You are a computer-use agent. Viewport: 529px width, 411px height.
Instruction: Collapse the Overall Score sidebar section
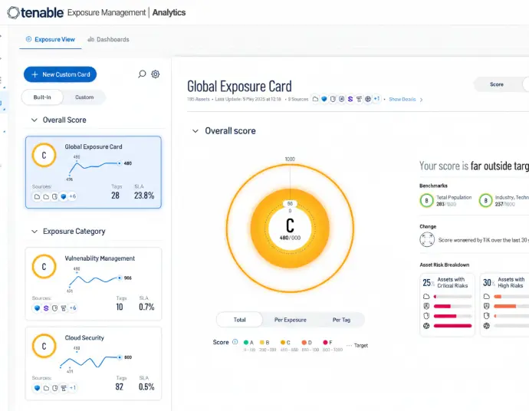coord(34,120)
